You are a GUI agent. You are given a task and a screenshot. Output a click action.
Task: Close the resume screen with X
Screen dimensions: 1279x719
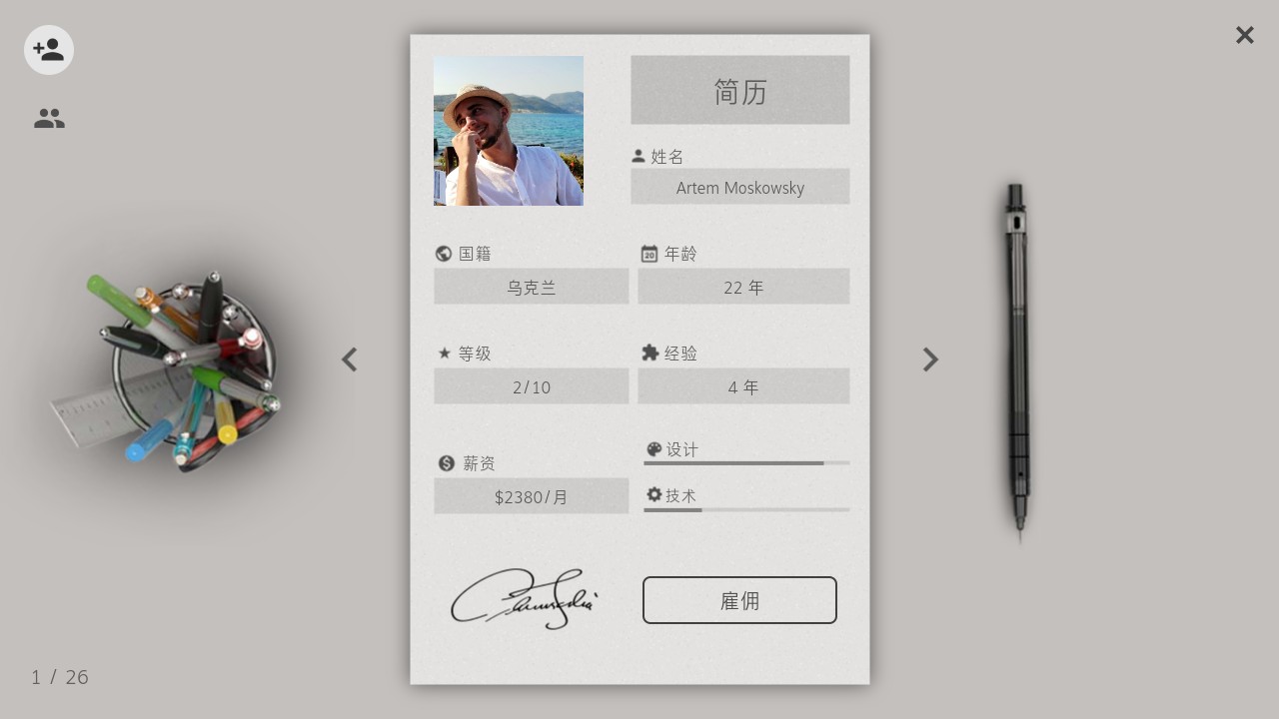coord(1244,36)
